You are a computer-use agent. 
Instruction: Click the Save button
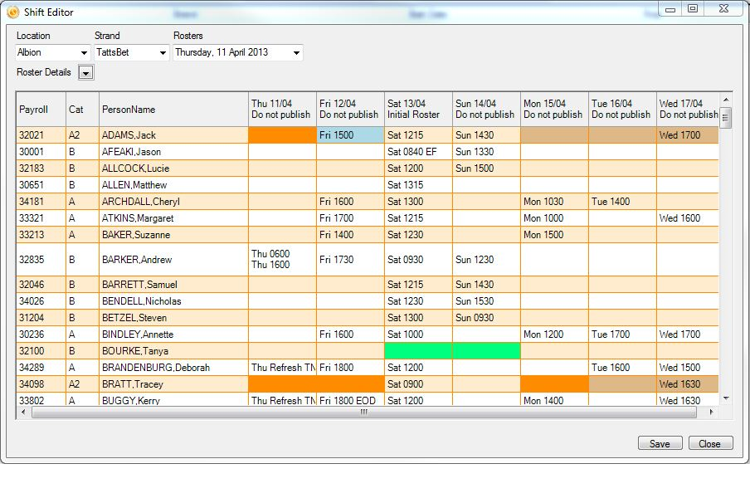pyautogui.click(x=660, y=443)
